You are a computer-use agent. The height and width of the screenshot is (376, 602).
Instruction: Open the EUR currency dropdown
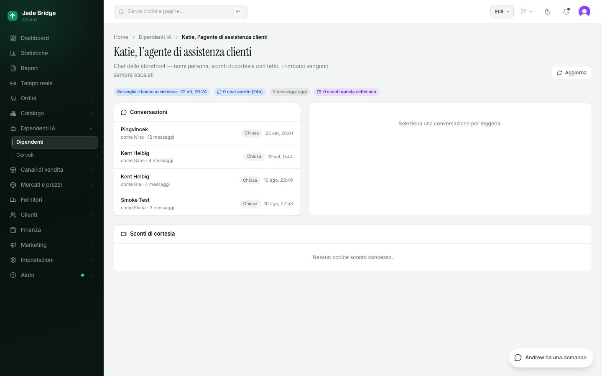pyautogui.click(x=502, y=12)
